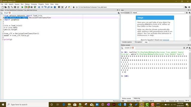Click the print(y) line in the editor

coord(8,40)
